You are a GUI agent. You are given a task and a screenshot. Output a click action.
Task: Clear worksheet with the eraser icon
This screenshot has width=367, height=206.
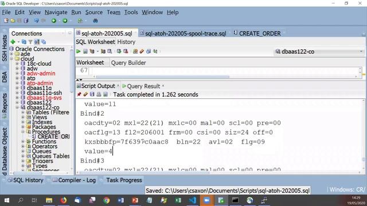coord(142,51)
